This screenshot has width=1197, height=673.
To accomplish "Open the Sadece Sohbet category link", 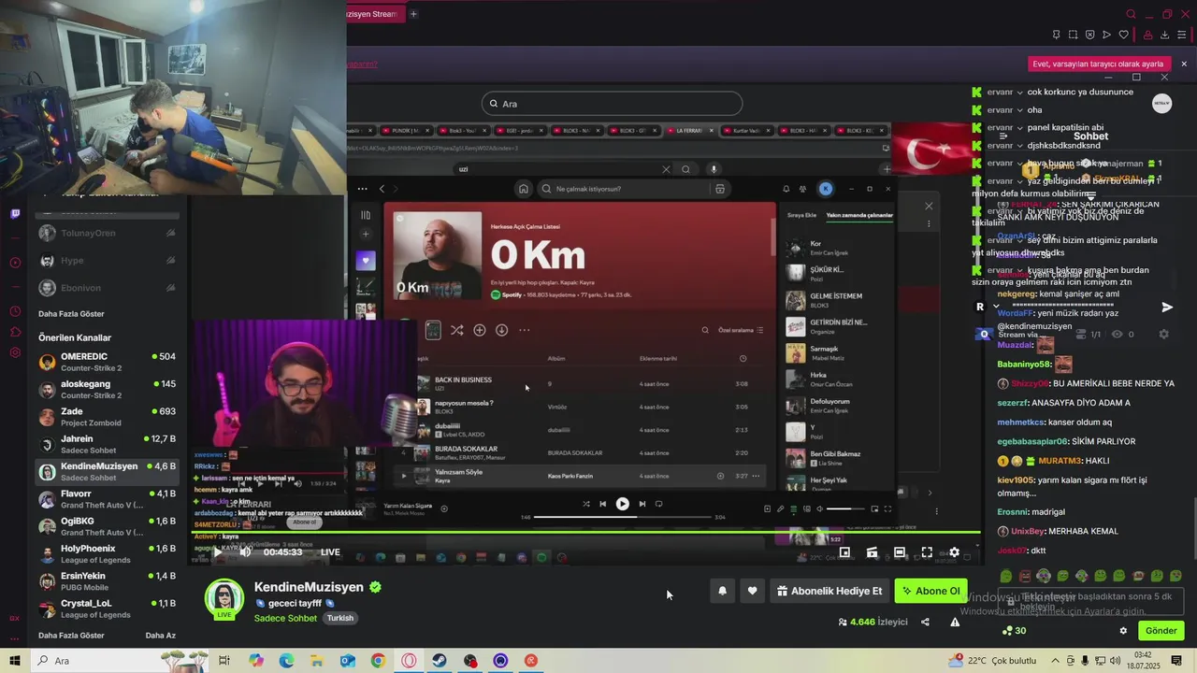I will tap(285, 618).
